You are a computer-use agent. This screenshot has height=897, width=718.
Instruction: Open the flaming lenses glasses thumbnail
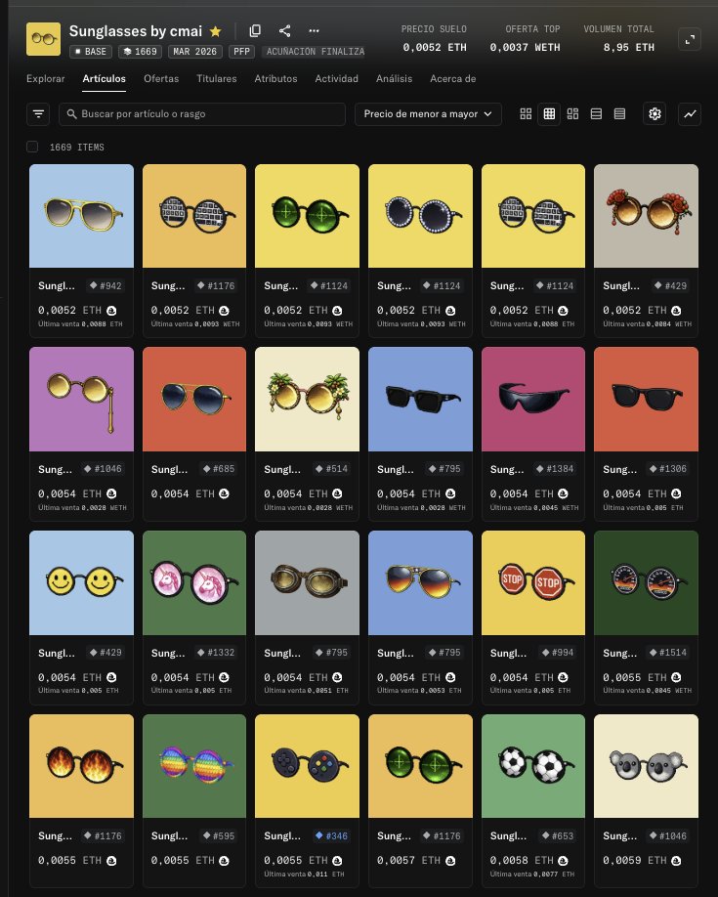click(x=81, y=766)
